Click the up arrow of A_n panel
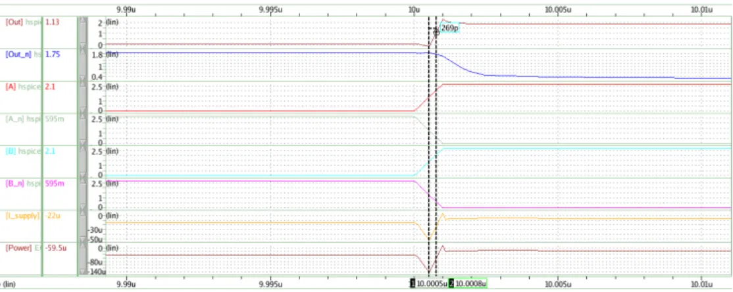The image size is (733, 292). [x=83, y=117]
